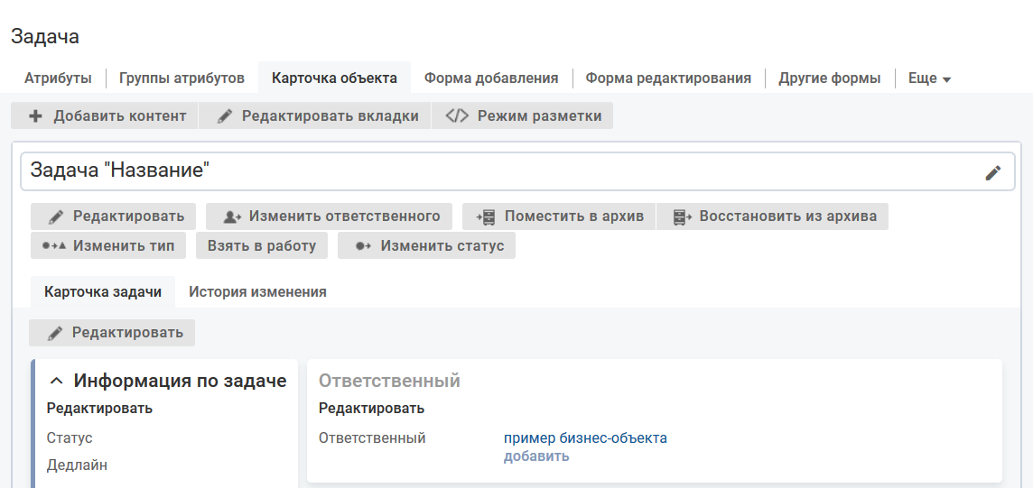Open the Форма добавления tab
The image size is (1033, 488).
[x=491, y=78]
